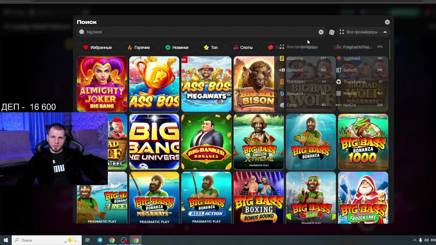Open Big Bass Bonanza Reel Action
The height and width of the screenshot is (245, 436).
click(x=206, y=198)
